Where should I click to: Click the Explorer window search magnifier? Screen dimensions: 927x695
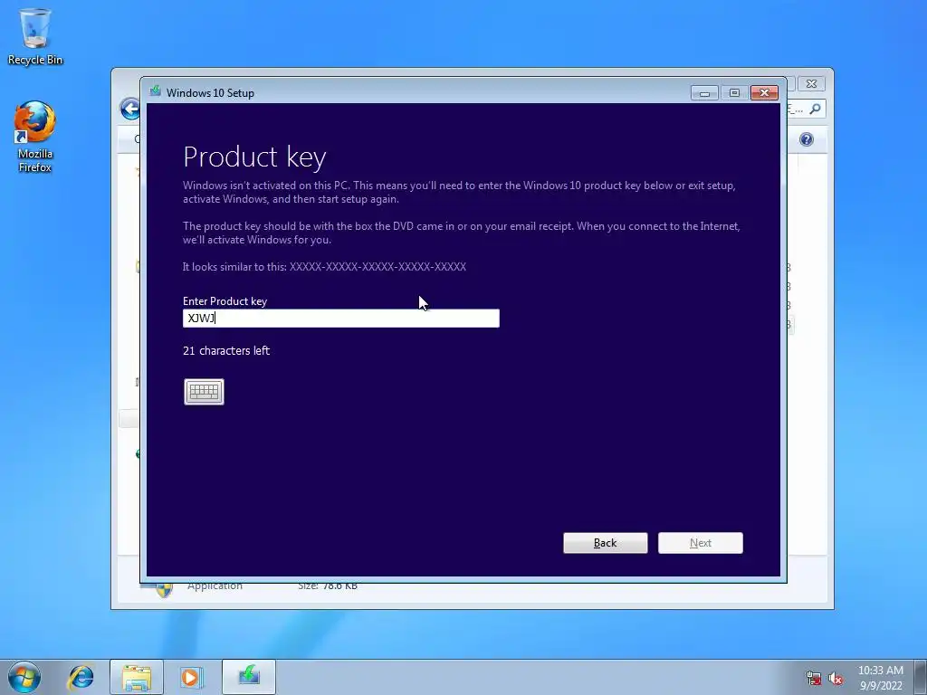click(x=815, y=109)
